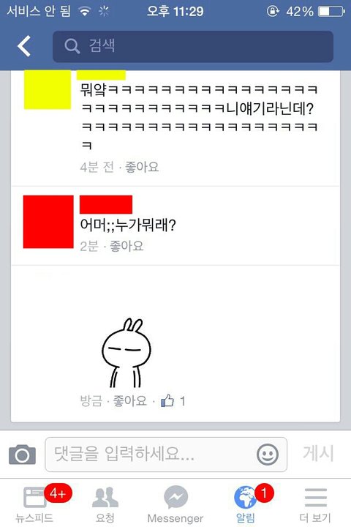
Task: Focus the 댓글을 입력하세요 comment field
Action: [x=166, y=455]
